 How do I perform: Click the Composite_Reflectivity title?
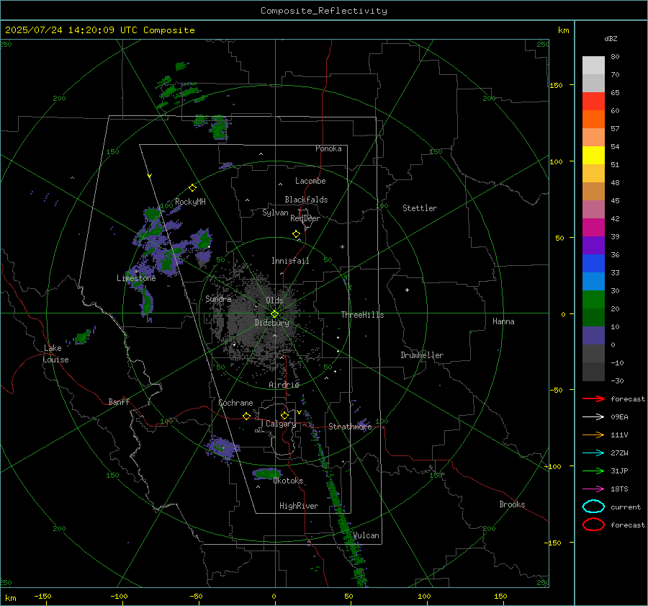323,11
